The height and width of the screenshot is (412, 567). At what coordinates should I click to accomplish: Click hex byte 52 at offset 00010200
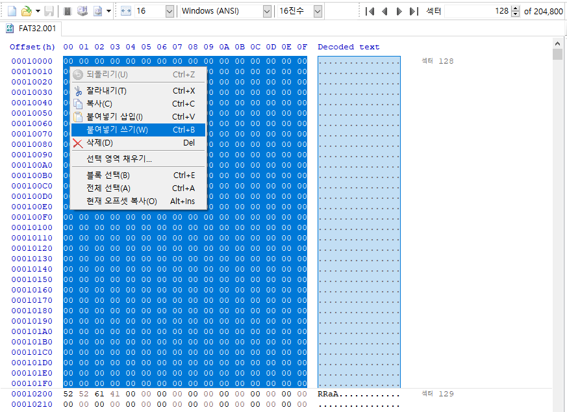[x=68, y=394]
